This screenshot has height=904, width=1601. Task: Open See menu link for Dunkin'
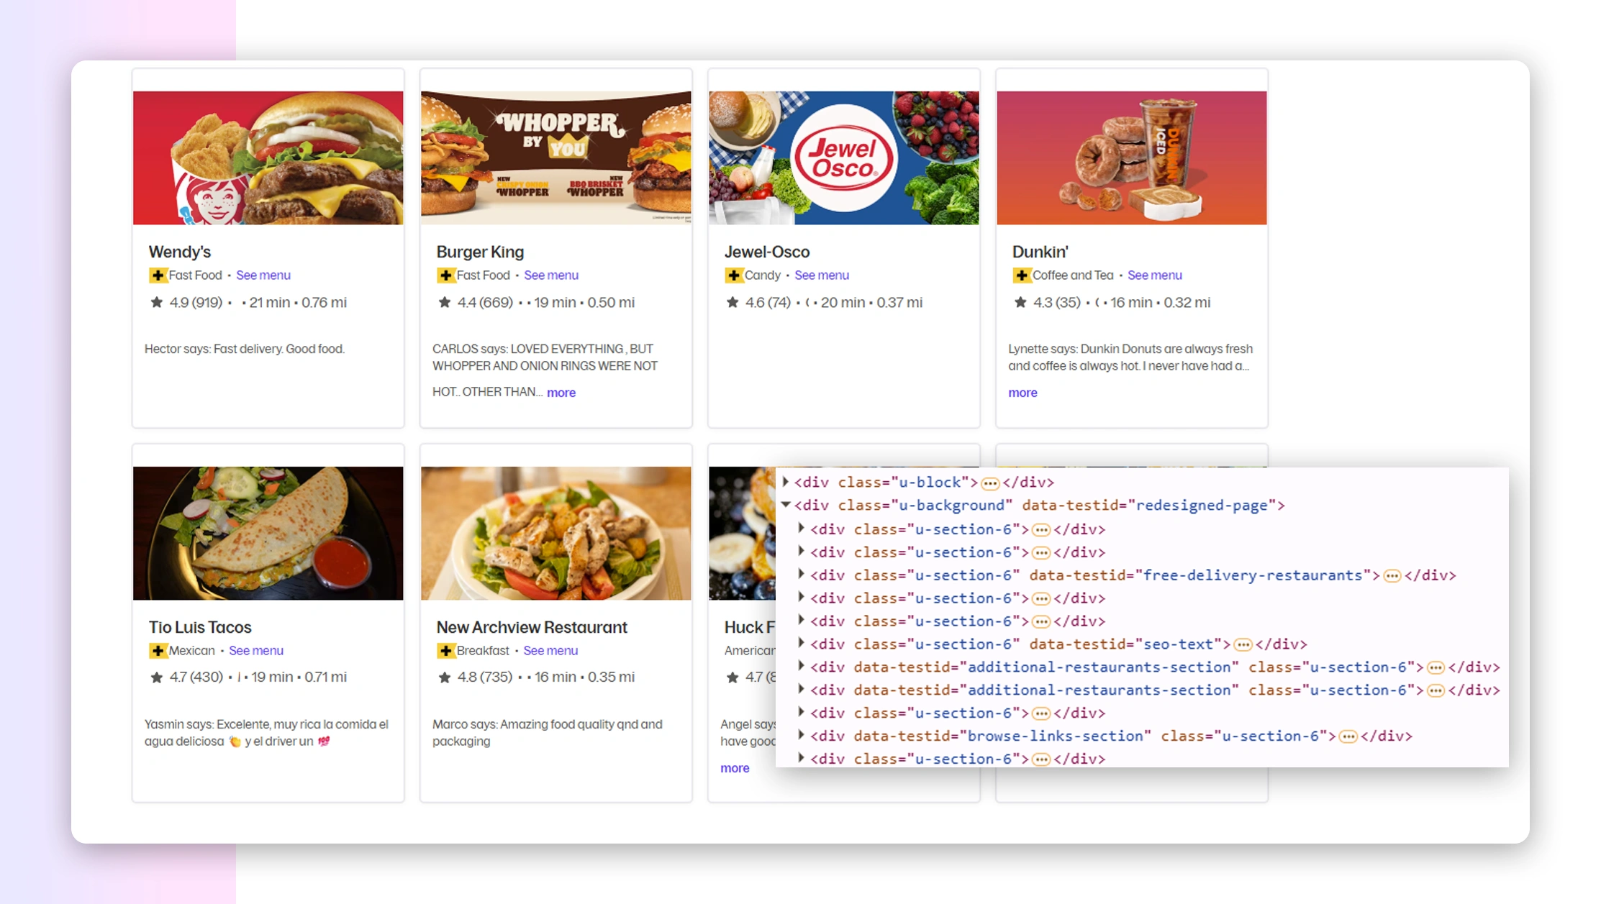[x=1154, y=275]
